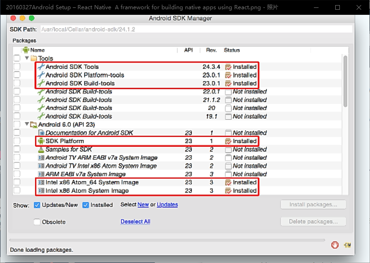Click the wrench icon of Build-tools 19.1
Screen dimensions: 370x263
coord(41,116)
